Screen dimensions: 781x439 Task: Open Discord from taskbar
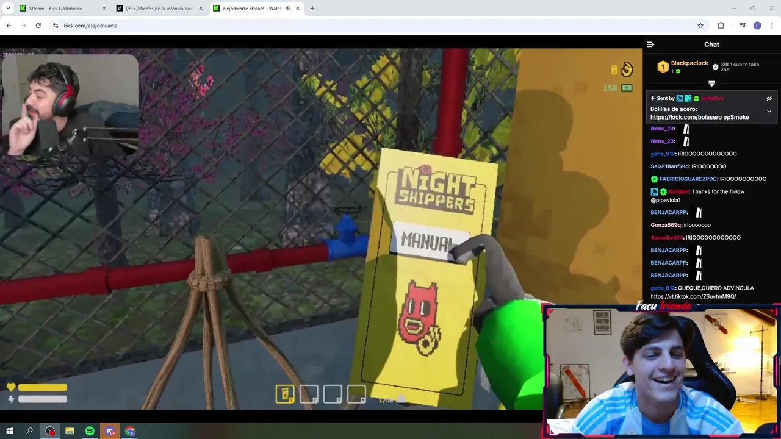110,431
